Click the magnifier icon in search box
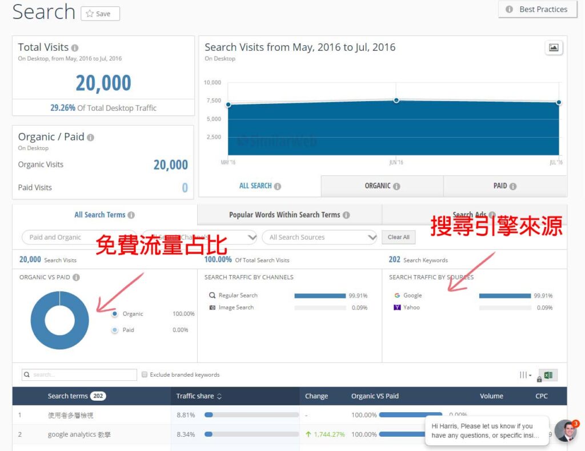 [27, 375]
